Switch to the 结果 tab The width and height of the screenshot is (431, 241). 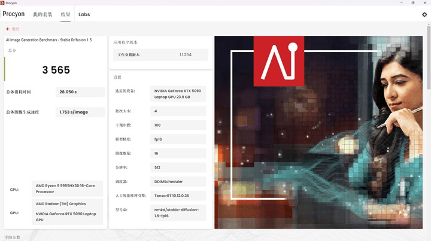click(x=65, y=14)
